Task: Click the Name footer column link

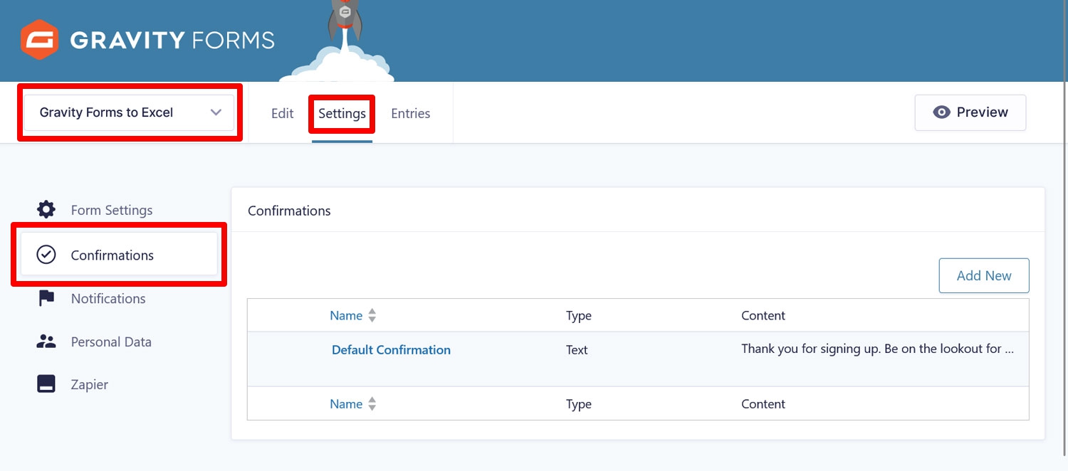Action: 346,403
